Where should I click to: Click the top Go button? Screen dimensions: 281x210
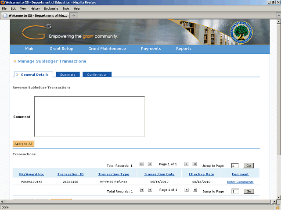tap(249, 165)
